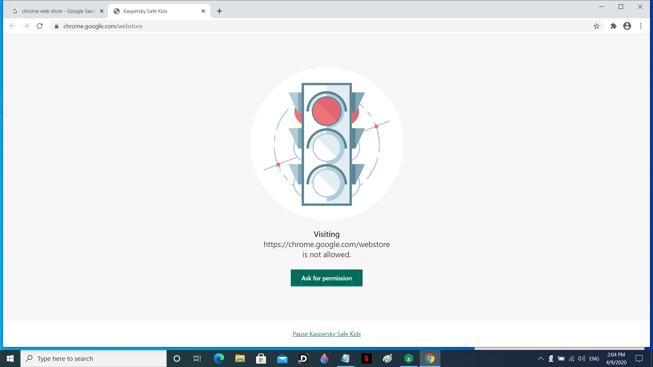Open the Pause Kaspersky Safe Kids link
The image size is (653, 367).
326,334
